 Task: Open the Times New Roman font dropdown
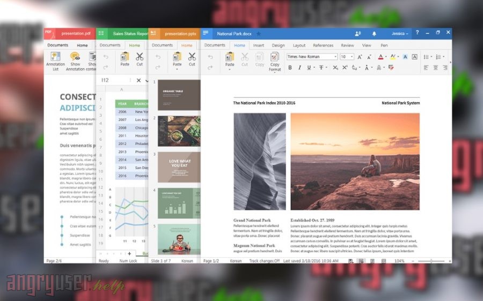[312, 57]
